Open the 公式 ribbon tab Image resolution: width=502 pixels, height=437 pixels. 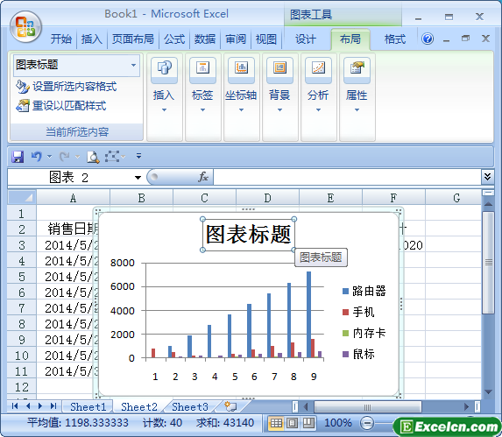pos(174,39)
